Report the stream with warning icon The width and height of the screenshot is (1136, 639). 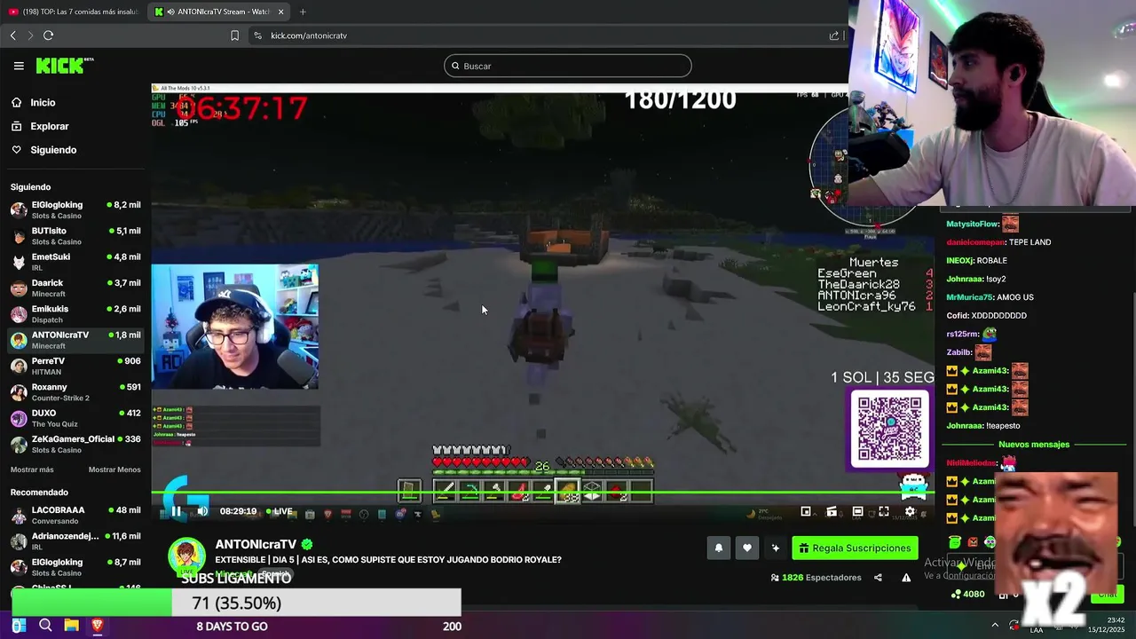906,578
